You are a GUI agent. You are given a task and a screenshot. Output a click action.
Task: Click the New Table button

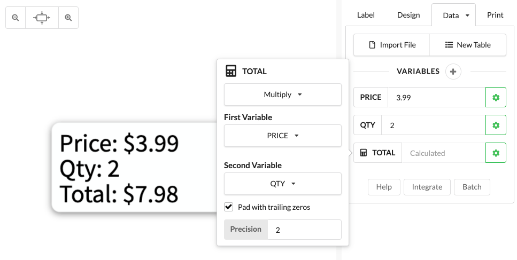click(x=468, y=45)
